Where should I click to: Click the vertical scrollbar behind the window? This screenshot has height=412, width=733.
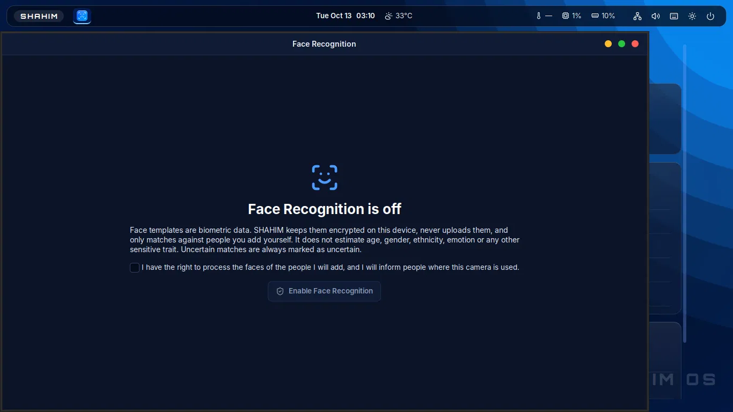pos(685,193)
